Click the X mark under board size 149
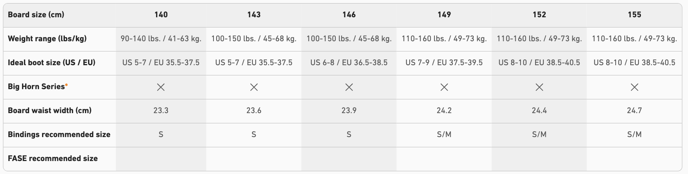The width and height of the screenshot is (688, 174). click(444, 87)
